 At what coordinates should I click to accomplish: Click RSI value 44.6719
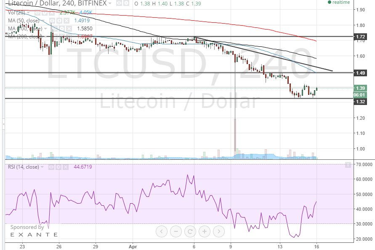coord(83,167)
